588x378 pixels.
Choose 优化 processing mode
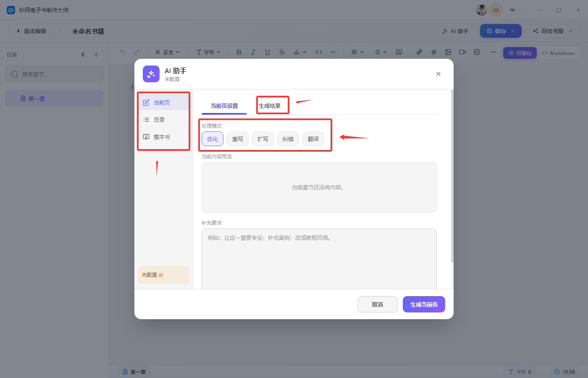[x=213, y=139]
